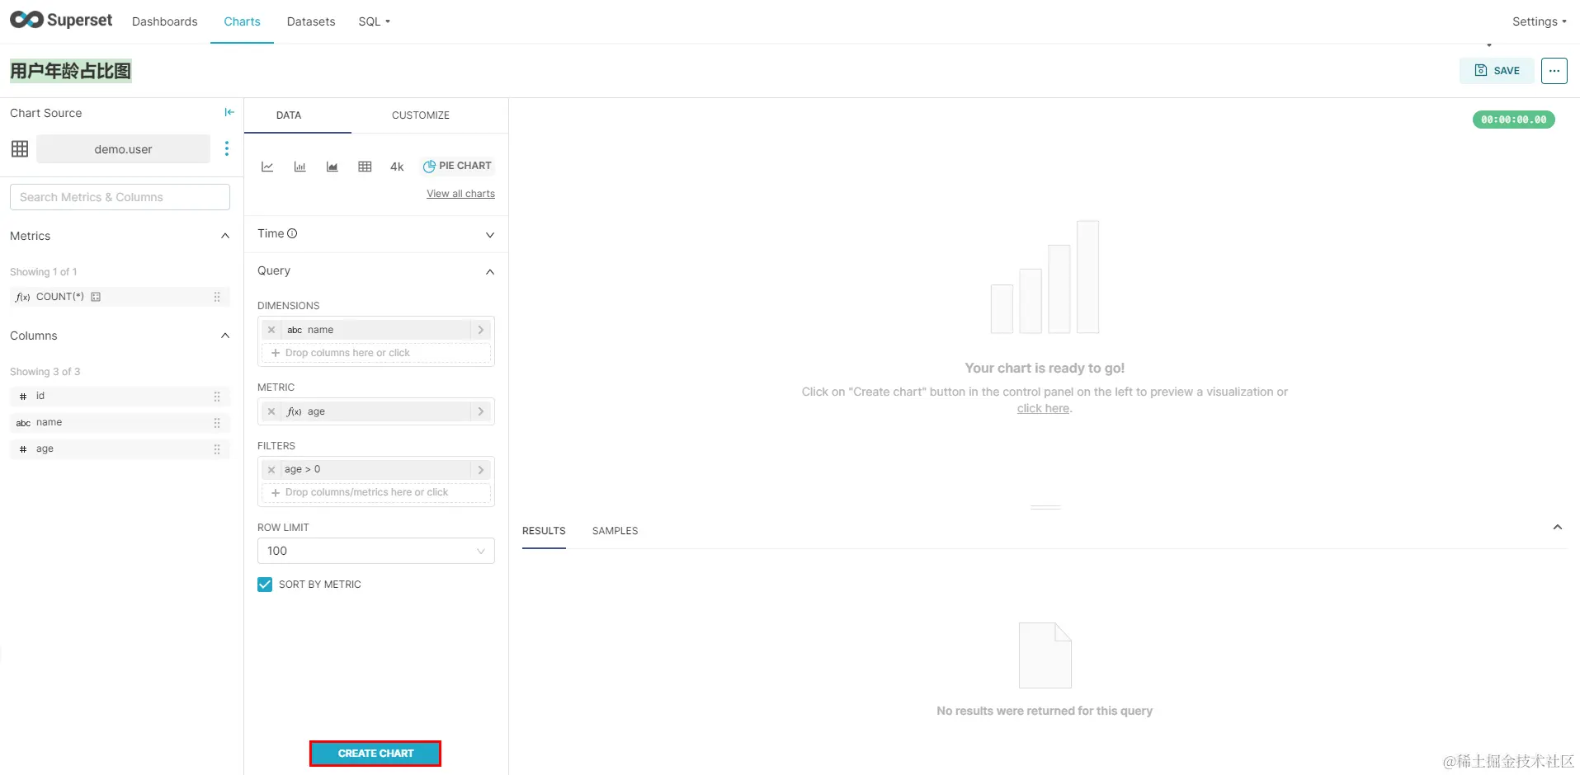Remove age metric from Metric
This screenshot has height=775, width=1580.
271,411
